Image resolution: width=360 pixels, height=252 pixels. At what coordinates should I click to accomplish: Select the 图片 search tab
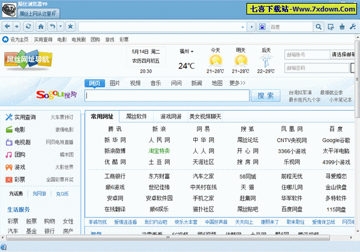click(x=115, y=83)
